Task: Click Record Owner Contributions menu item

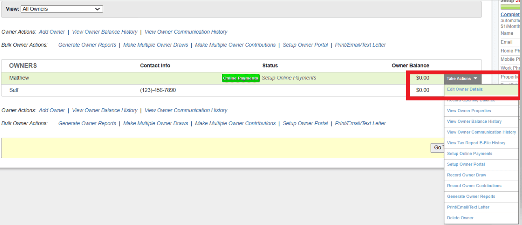Action: pos(474,186)
